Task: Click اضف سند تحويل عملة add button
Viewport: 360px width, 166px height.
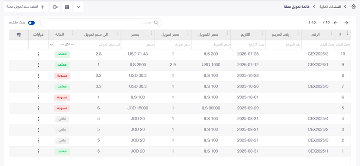Action: point(26,7)
